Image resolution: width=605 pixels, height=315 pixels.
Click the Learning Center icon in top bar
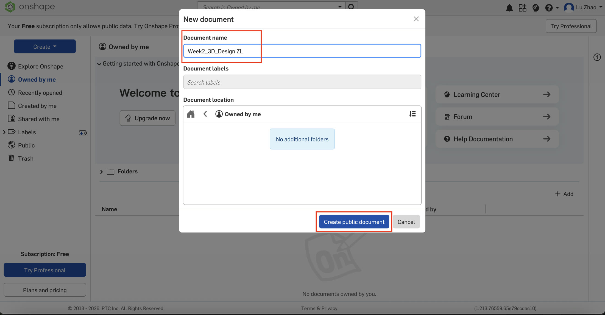(x=536, y=8)
